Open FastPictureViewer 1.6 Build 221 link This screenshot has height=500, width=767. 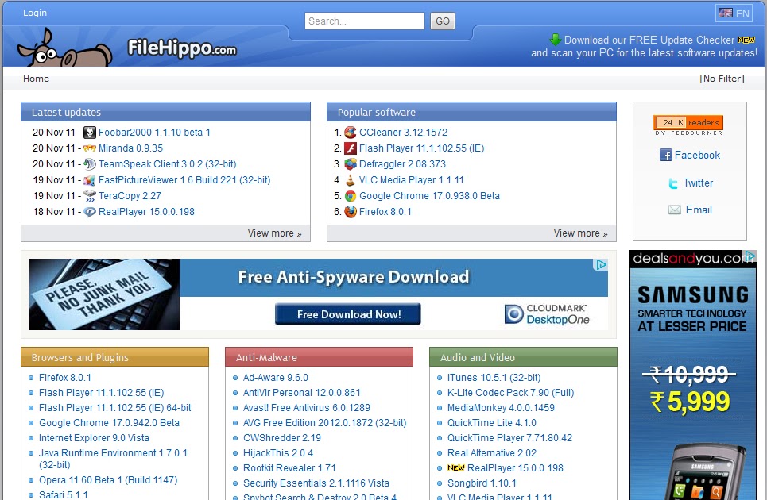(184, 180)
